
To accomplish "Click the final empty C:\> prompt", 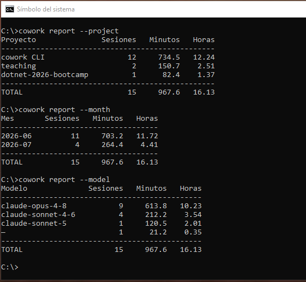I will point(10,267).
